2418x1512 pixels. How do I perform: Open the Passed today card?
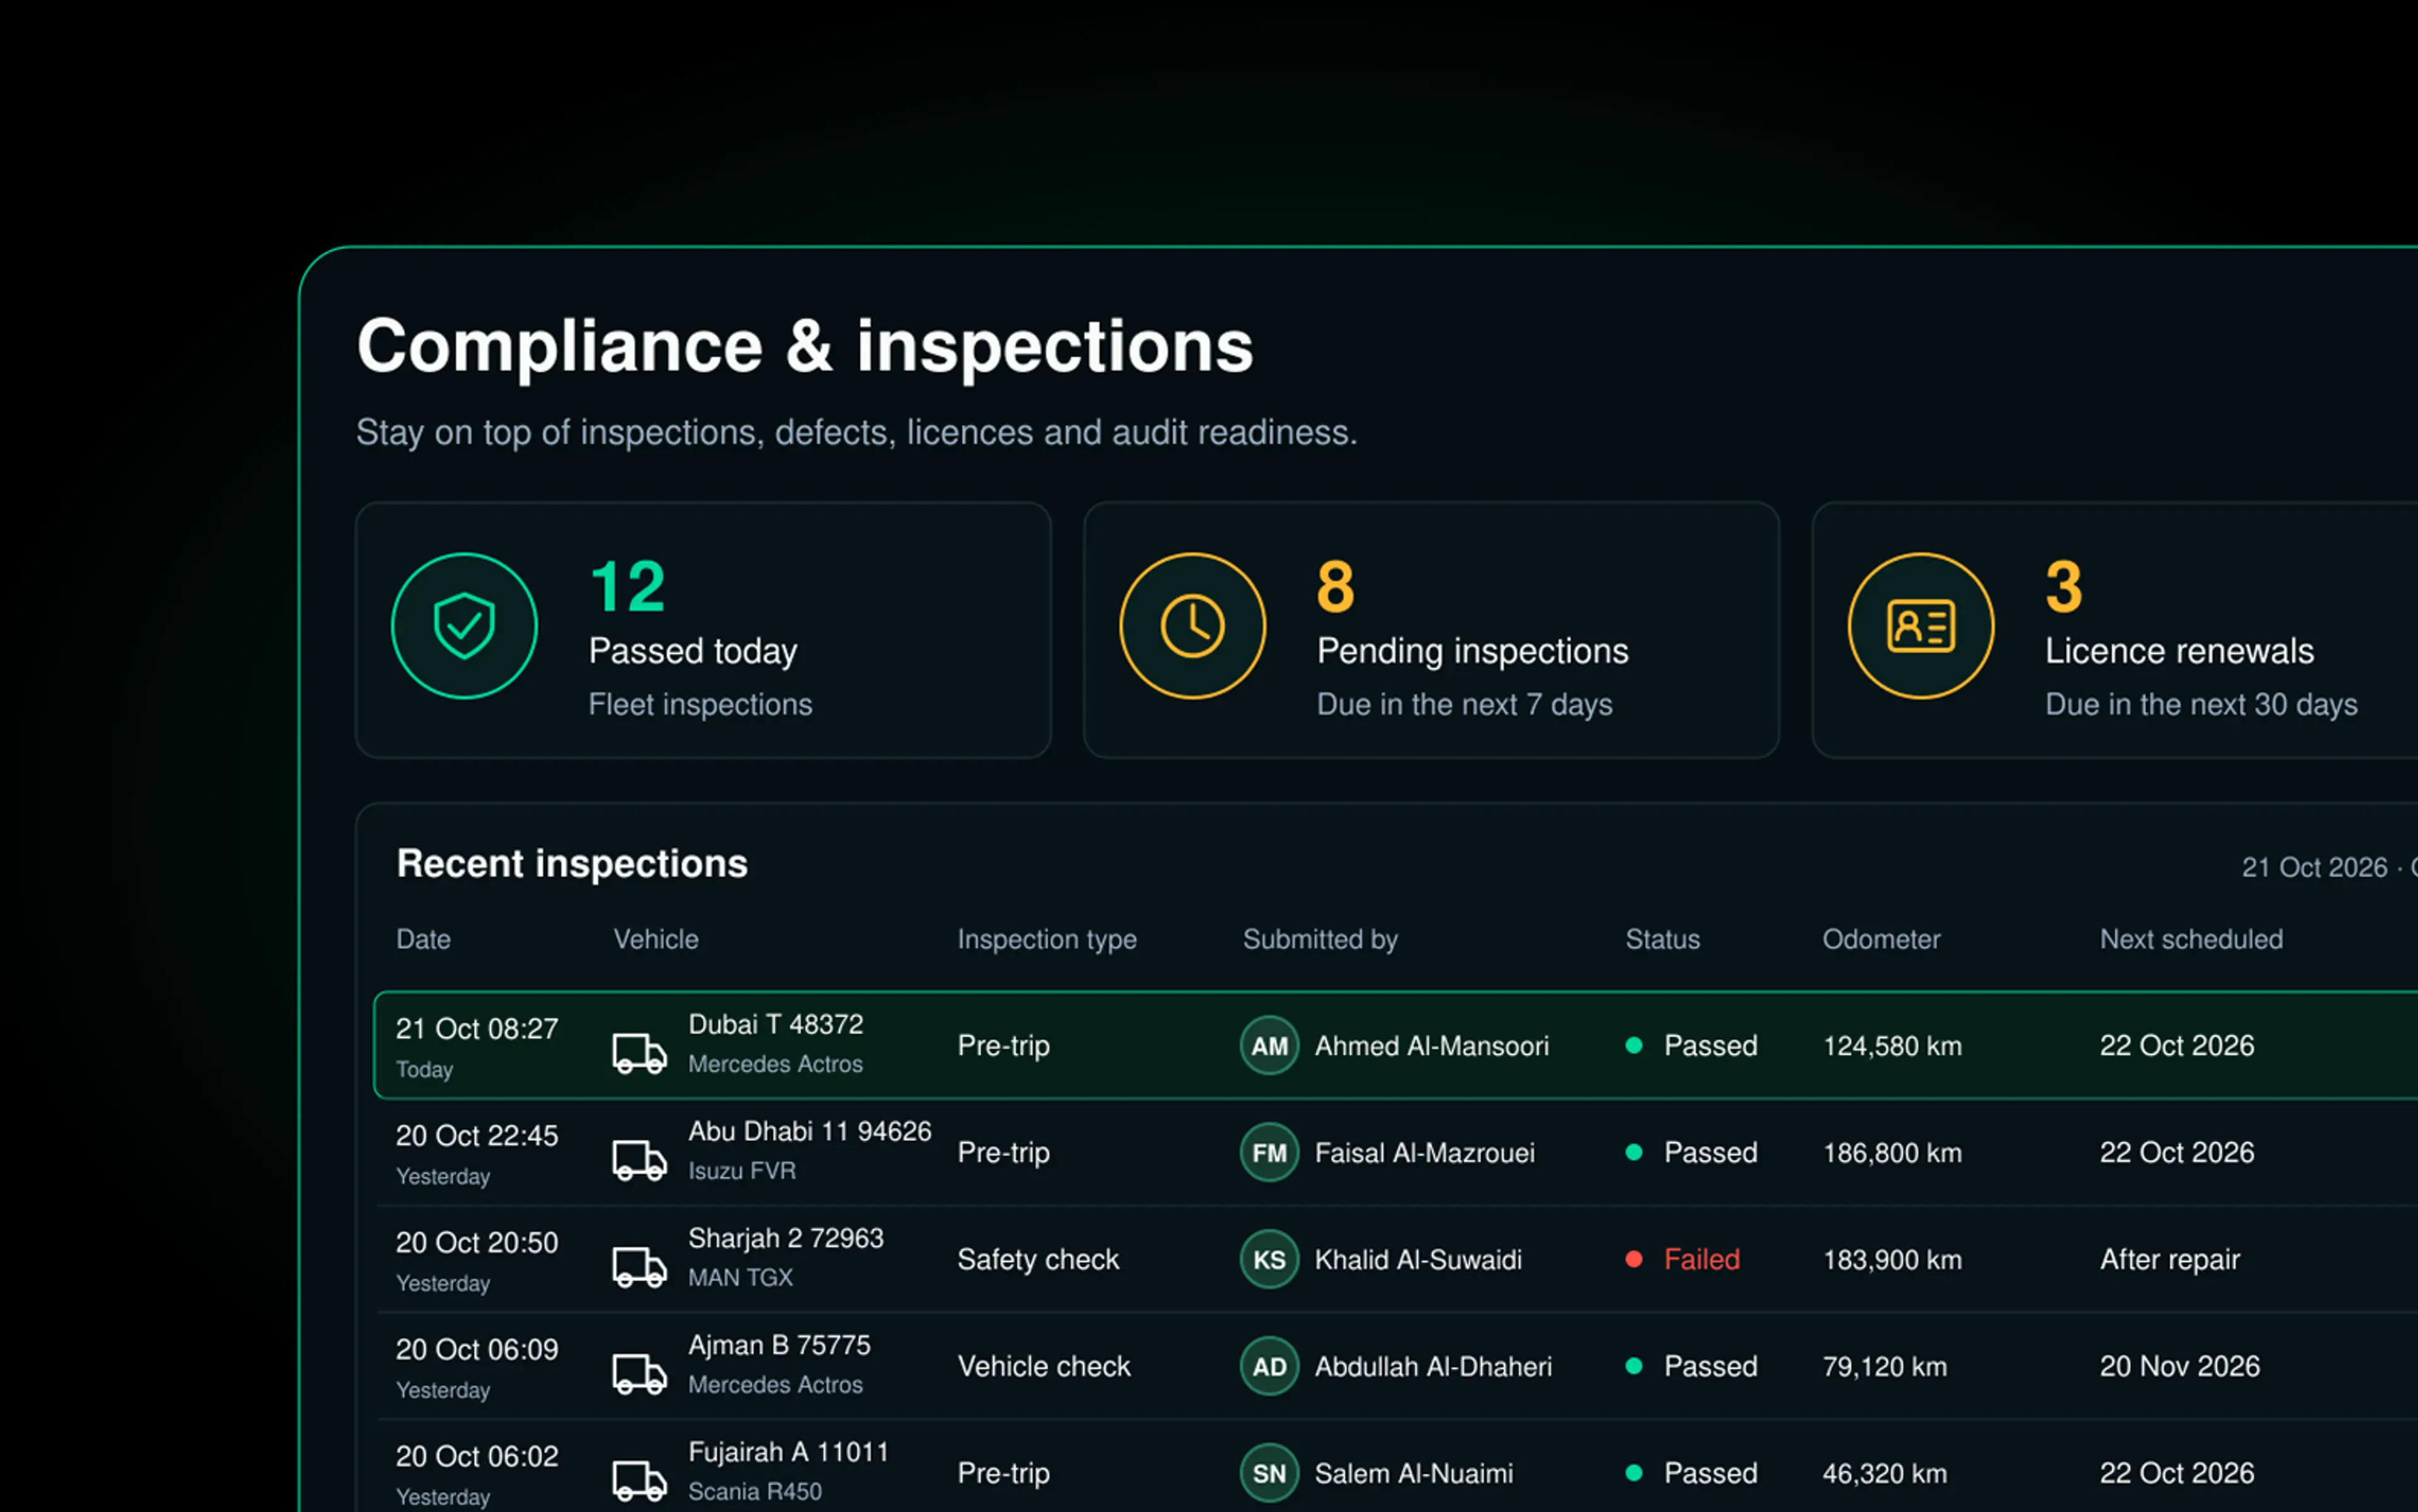pos(703,630)
